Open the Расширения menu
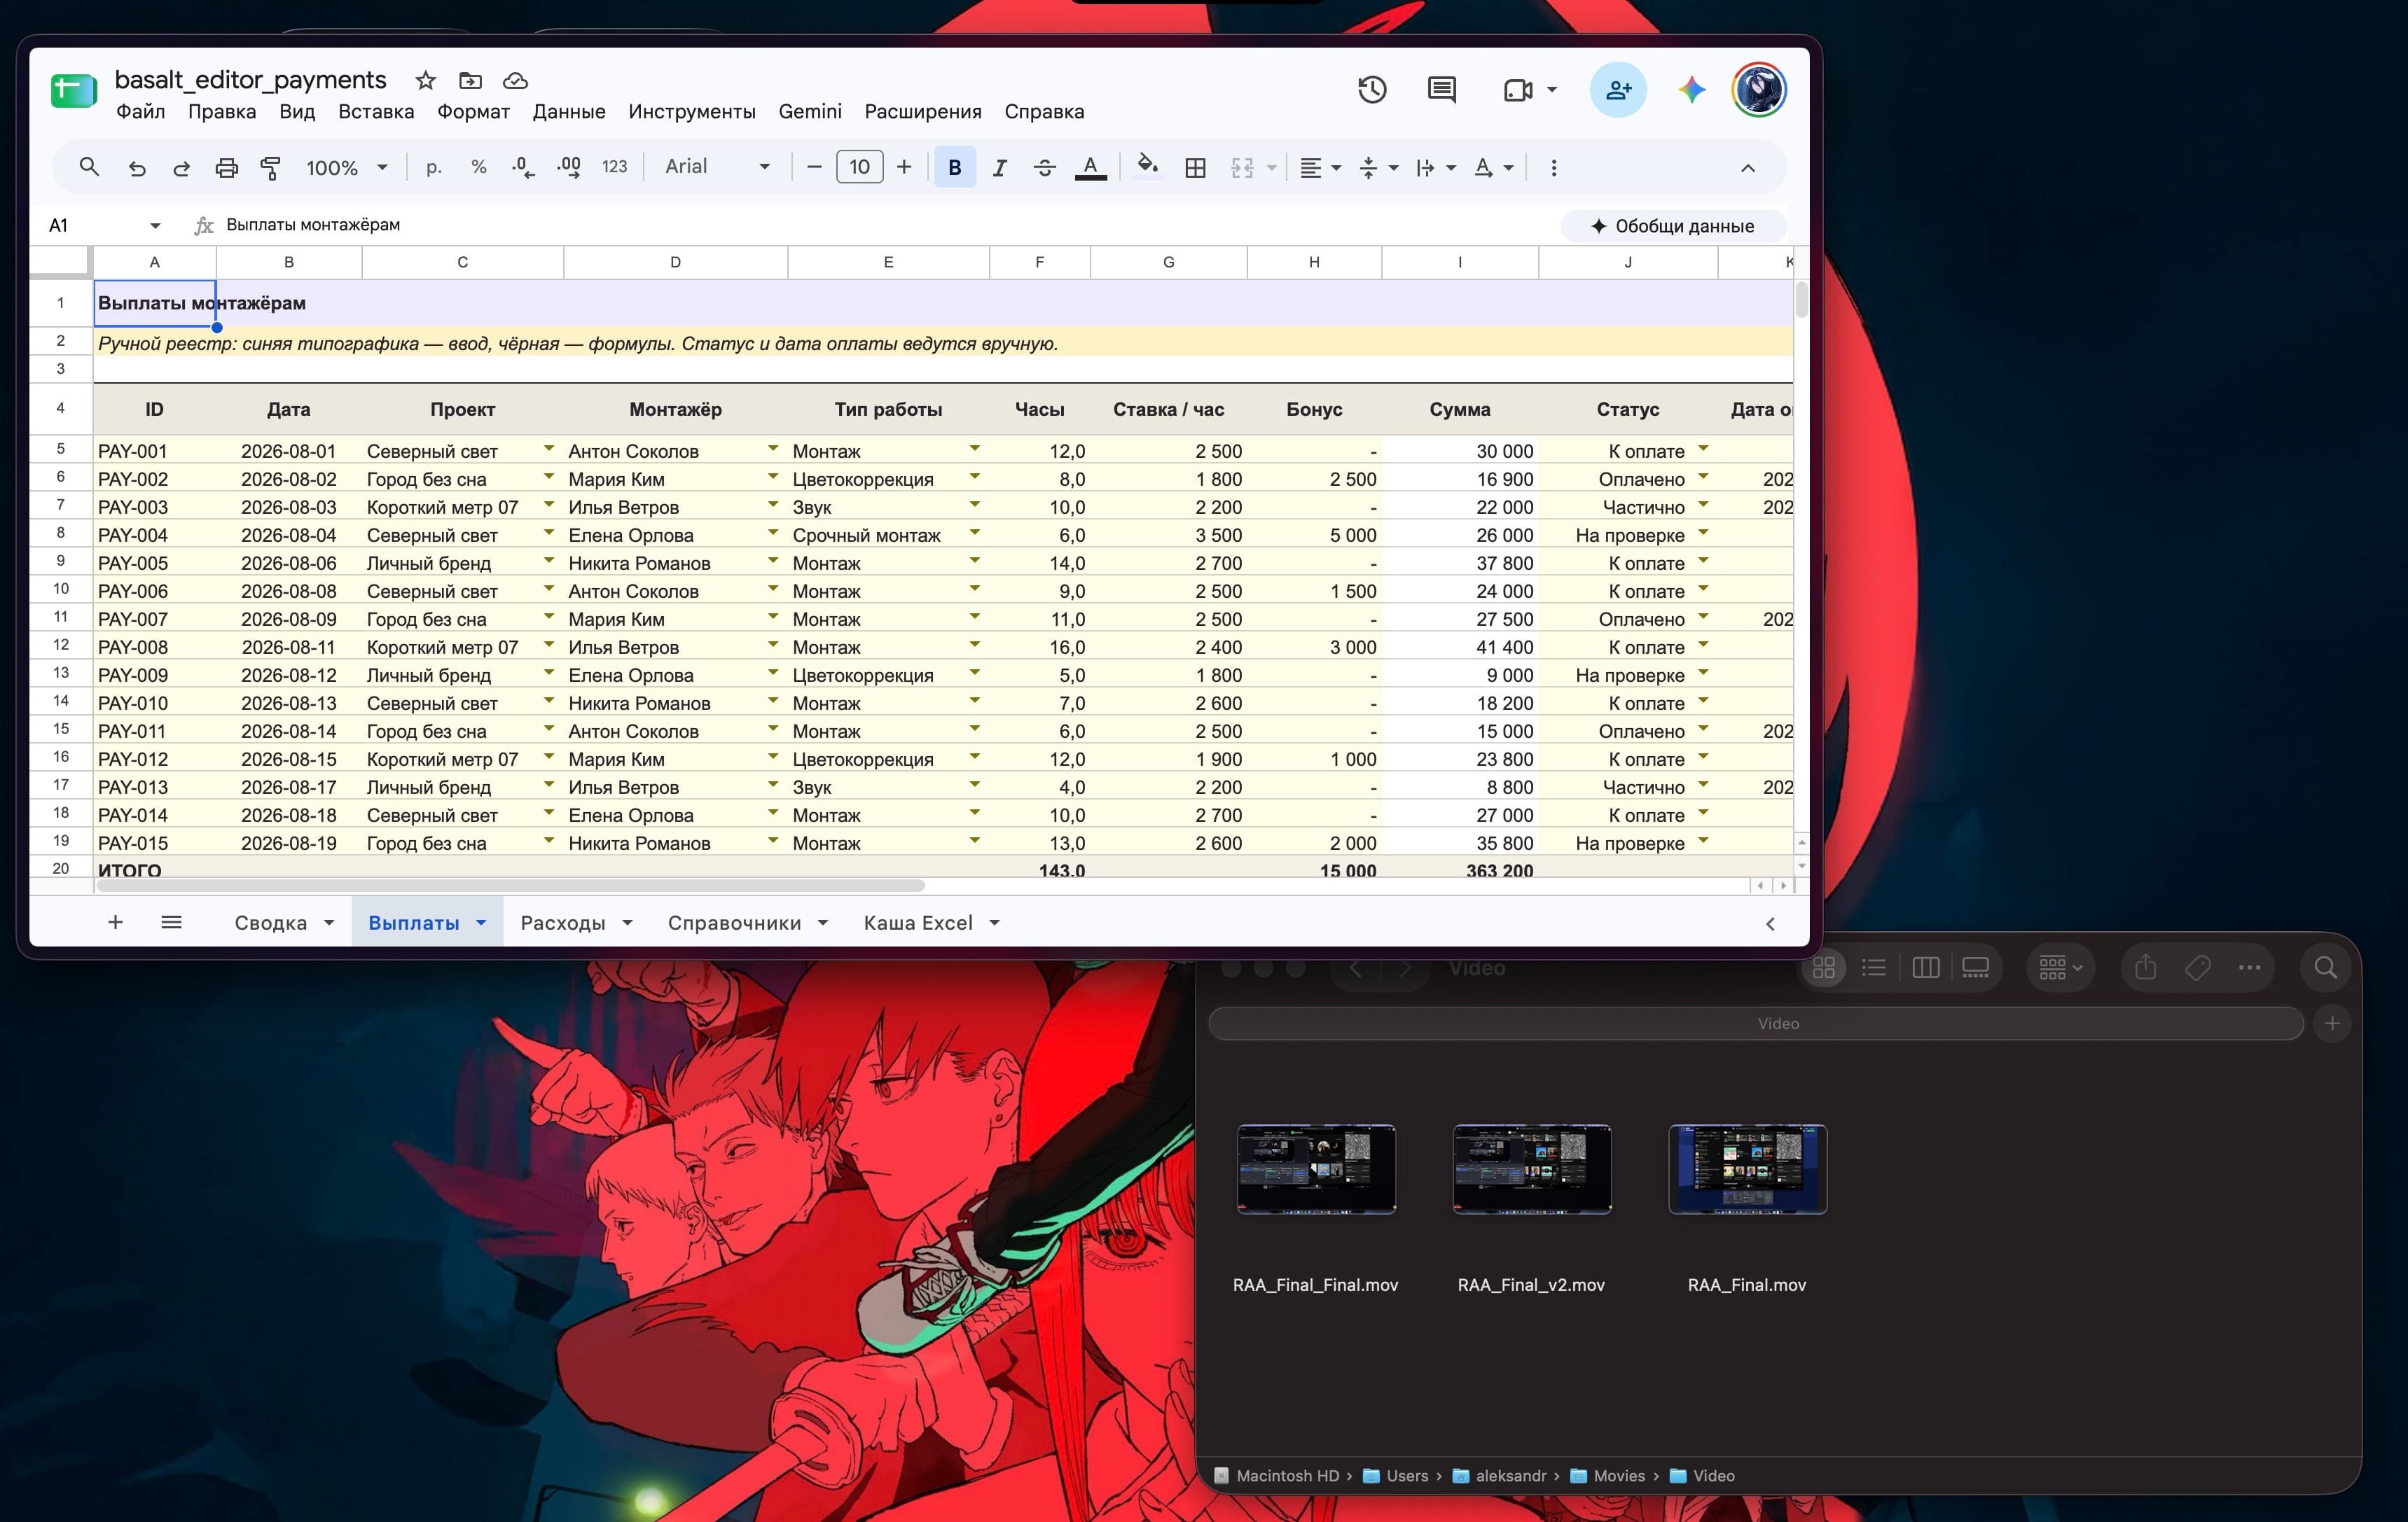 click(x=923, y=112)
